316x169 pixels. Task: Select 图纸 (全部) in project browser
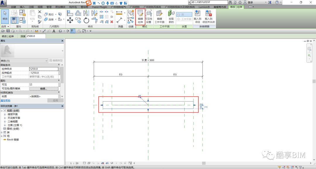pos(13,129)
